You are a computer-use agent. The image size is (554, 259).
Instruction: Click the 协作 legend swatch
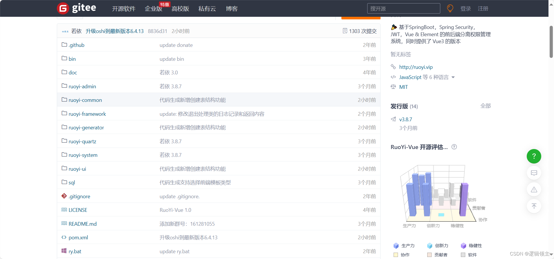coord(396,255)
